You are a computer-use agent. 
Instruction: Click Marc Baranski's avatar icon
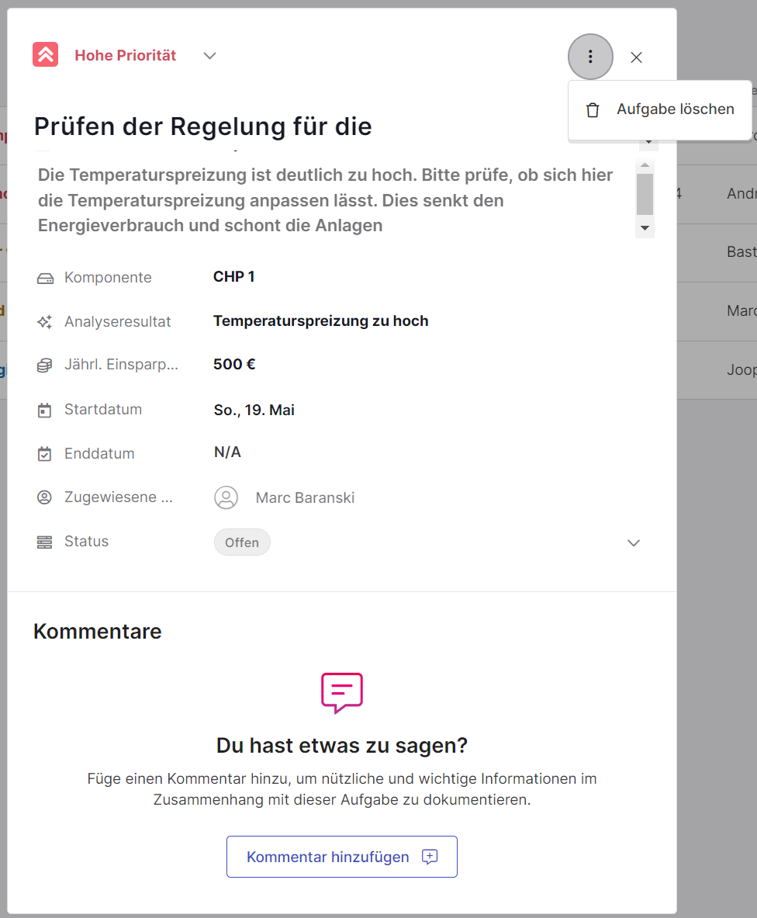(x=226, y=497)
